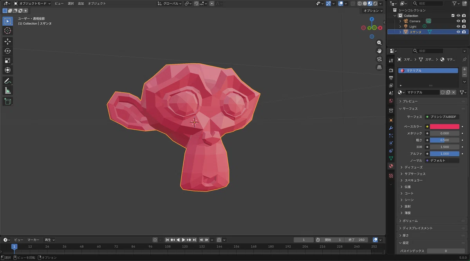The width and height of the screenshot is (470, 261).
Task: Open the Tool properties tab
Action: (x=391, y=61)
